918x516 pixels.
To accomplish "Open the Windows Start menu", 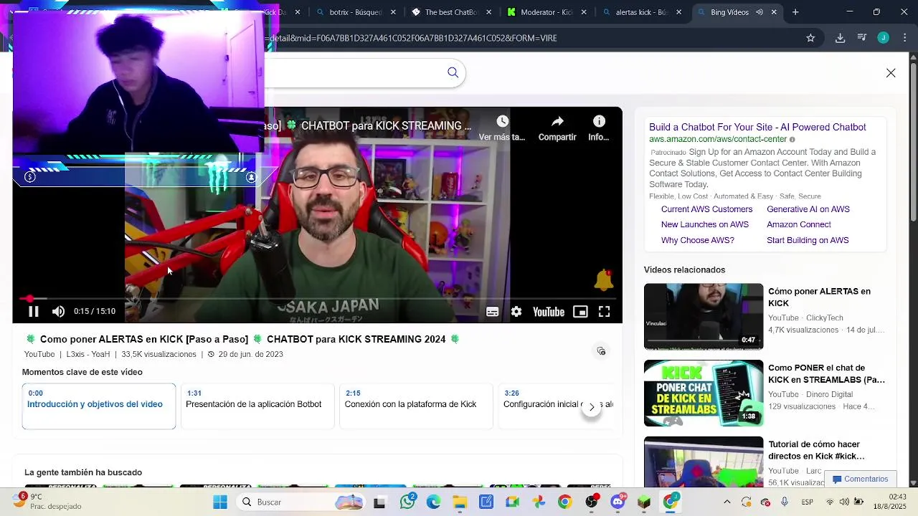I will (220, 502).
